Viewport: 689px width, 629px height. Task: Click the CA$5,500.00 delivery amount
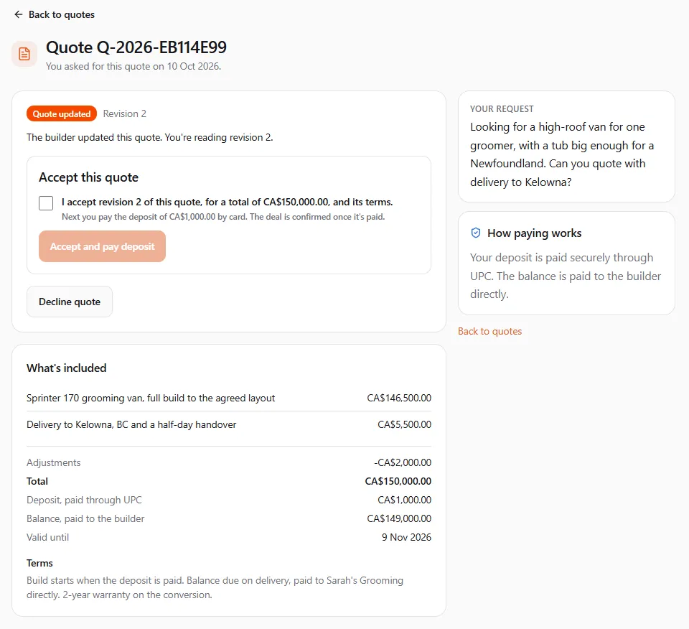(x=404, y=424)
